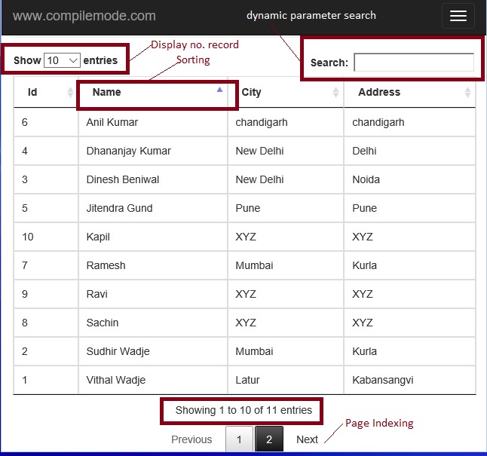
Task: Click the Id column sort arrows
Action: coord(71,93)
